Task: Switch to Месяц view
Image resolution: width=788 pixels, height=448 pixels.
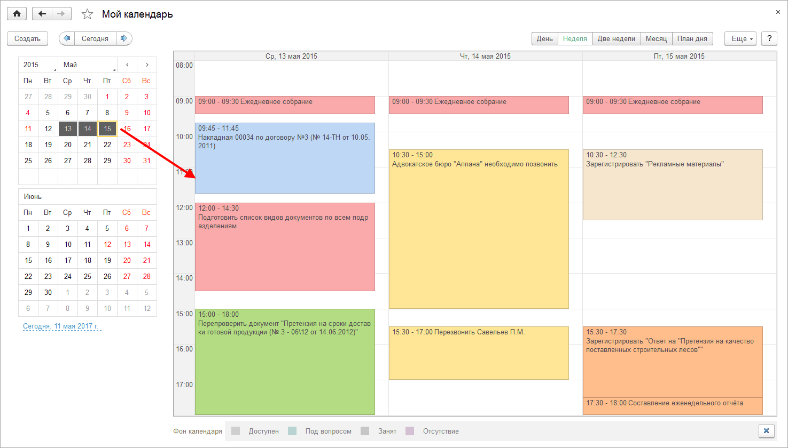Action: pos(656,38)
